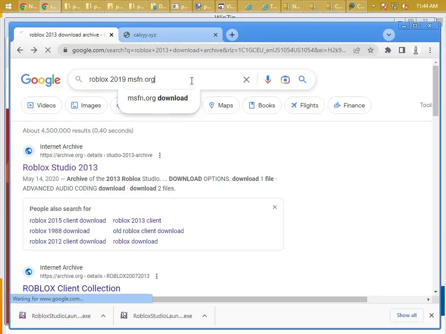Image resolution: width=446 pixels, height=334 pixels.
Task: Close the downloads bar
Action: pos(431,315)
